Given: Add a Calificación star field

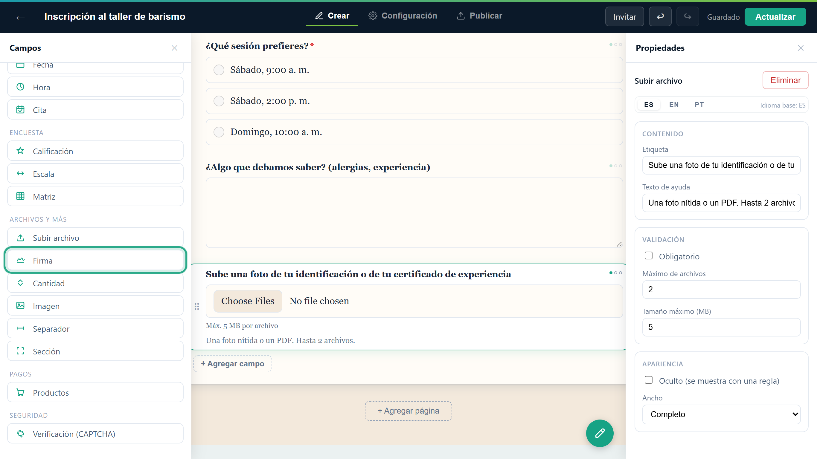Looking at the screenshot, I should [x=95, y=151].
